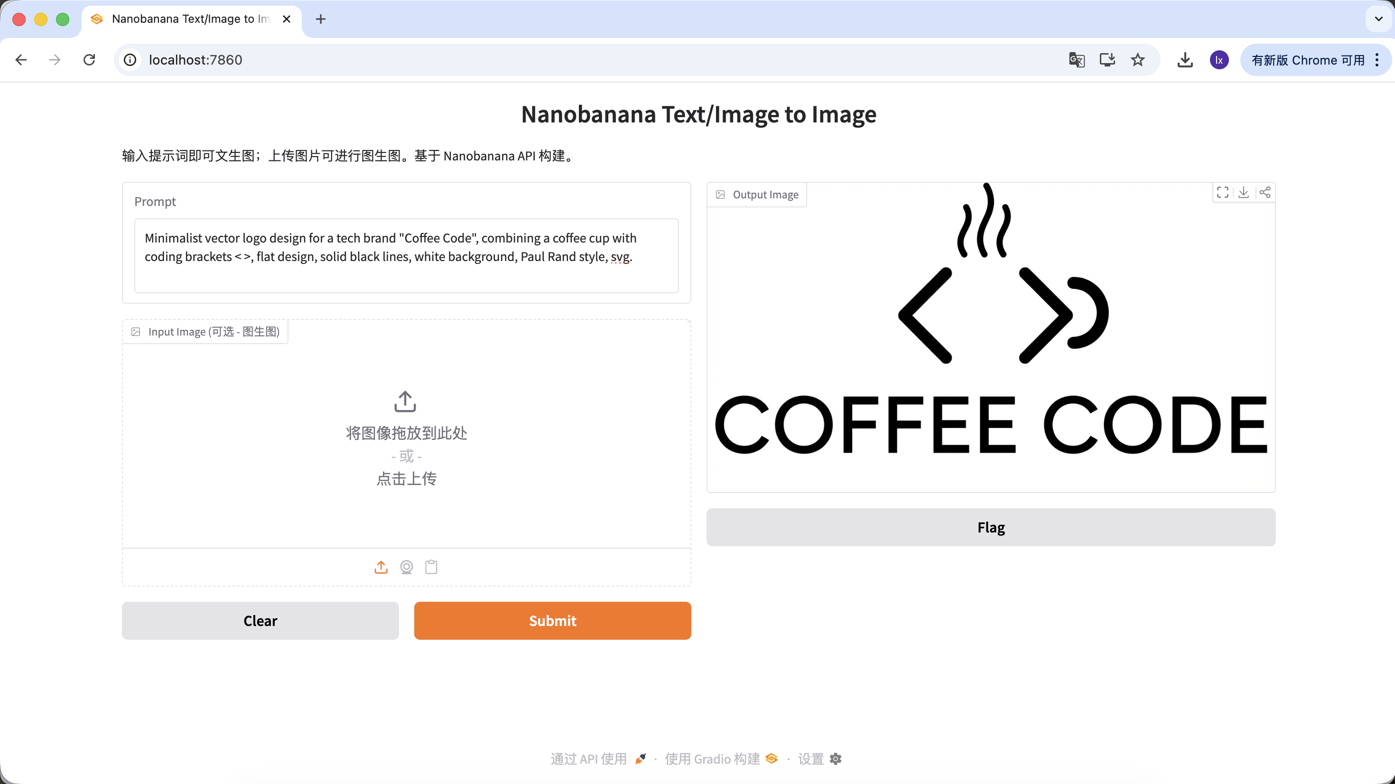1395x784 pixels.
Task: Open Chrome downloads icon
Action: (1185, 60)
